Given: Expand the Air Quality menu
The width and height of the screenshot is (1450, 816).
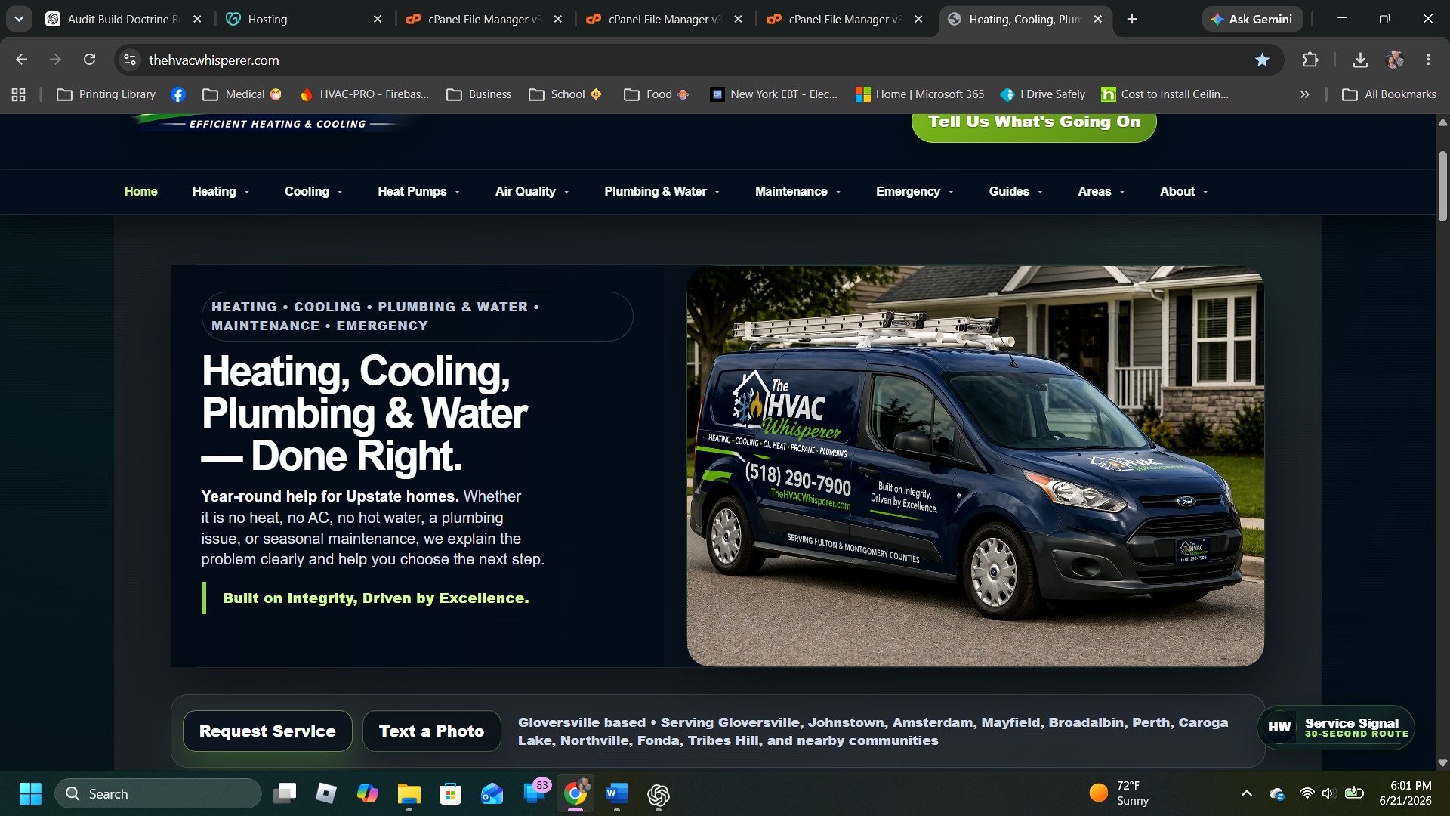Looking at the screenshot, I should click(532, 191).
